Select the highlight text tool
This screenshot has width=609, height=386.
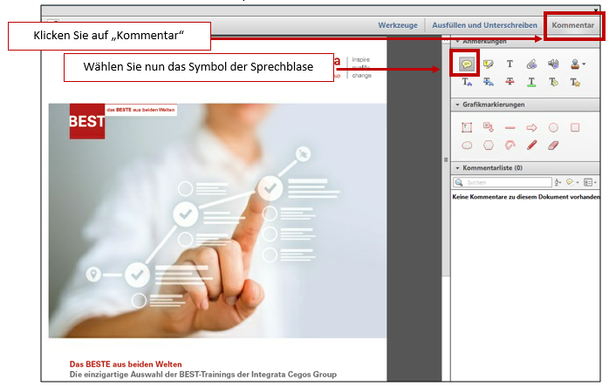point(489,64)
